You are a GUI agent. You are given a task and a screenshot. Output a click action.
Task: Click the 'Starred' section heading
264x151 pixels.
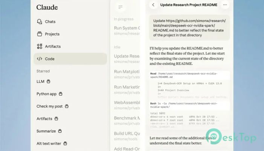click(x=43, y=71)
